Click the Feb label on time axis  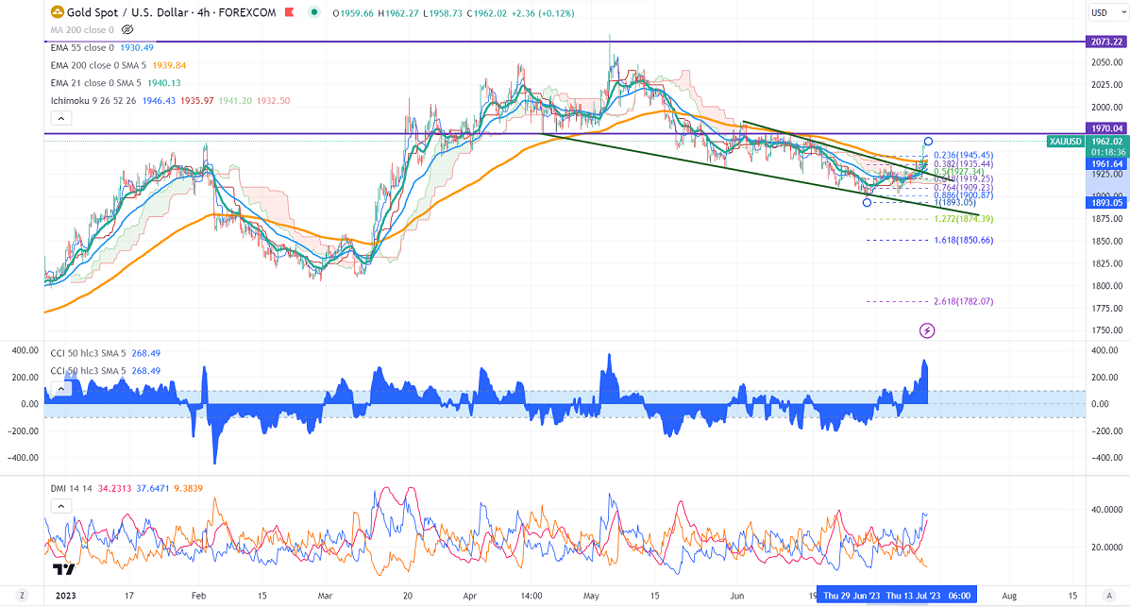[x=198, y=596]
